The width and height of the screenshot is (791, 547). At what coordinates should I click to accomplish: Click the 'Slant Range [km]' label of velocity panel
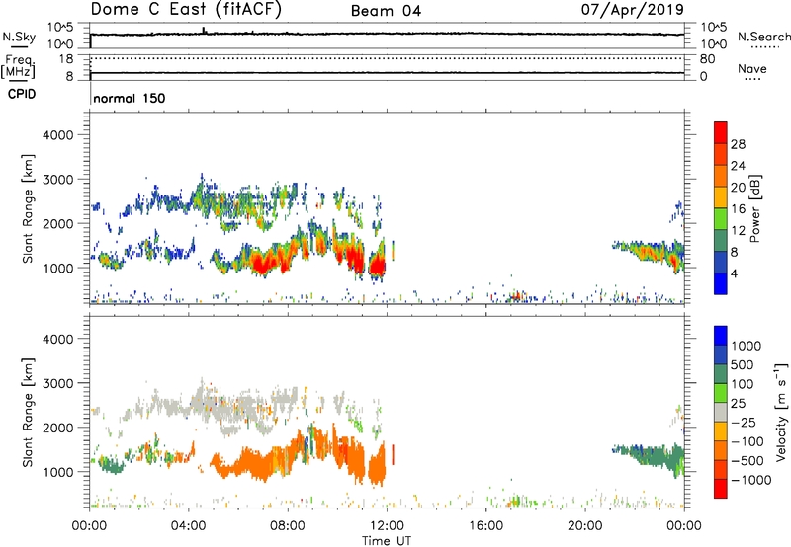coord(28,413)
